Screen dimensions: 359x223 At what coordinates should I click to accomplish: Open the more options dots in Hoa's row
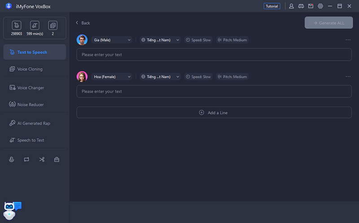(348, 77)
